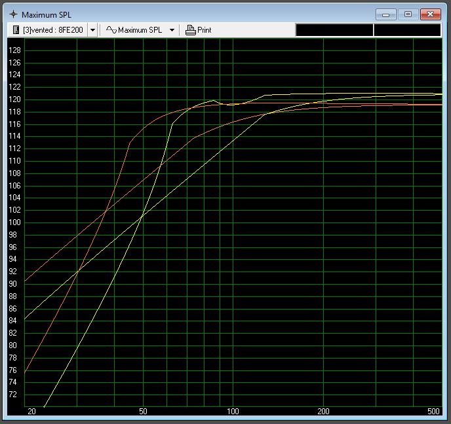Click the 100 label on the frequency axis
The width and height of the screenshot is (451, 424).
pyautogui.click(x=233, y=412)
